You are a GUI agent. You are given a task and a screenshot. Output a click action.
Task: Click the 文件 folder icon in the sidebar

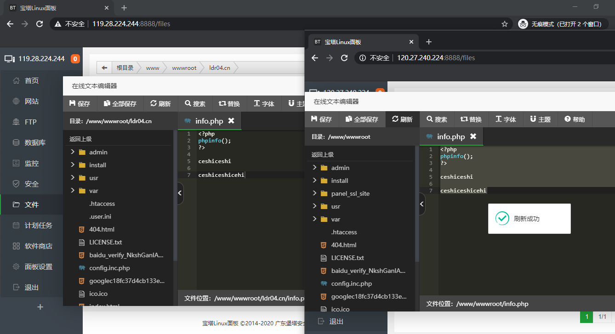(x=16, y=205)
